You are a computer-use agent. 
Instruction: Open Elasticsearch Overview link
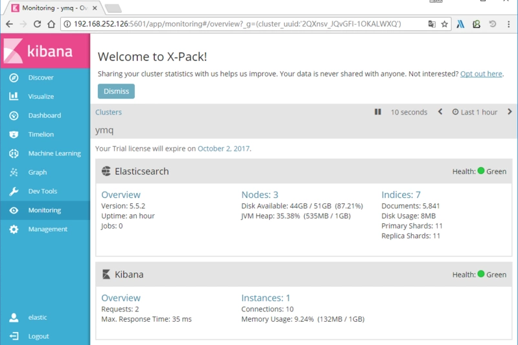(x=121, y=195)
